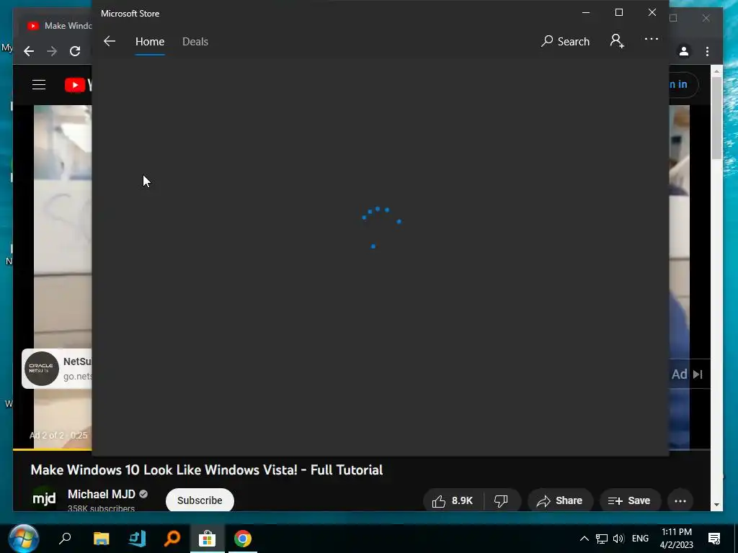The image size is (738, 553).
Task: Go back in Microsoft Store
Action: click(x=110, y=41)
